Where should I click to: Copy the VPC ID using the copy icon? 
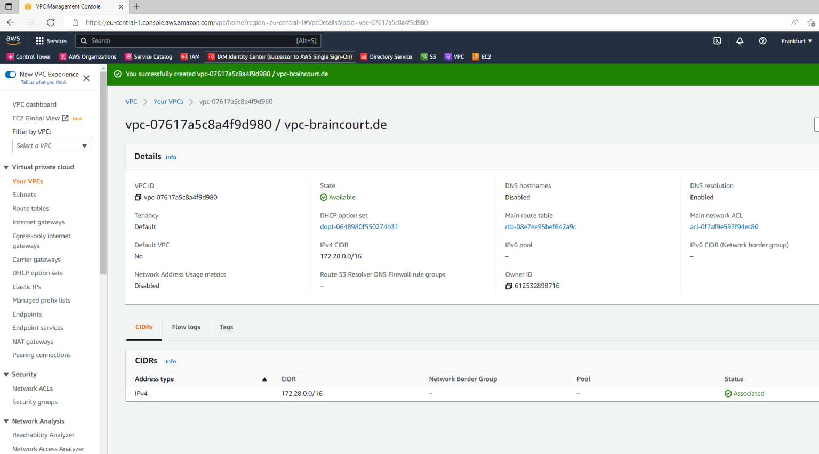coord(137,197)
